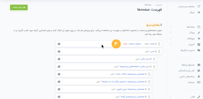This screenshot has height=99, width=203.
Task: Expand the فروشگاه sidebar chevron
Action: click(171, 39)
